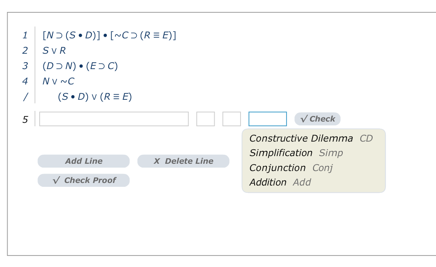The image size is (436, 267).
Task: Click the conclusion line marked with slash
Action: click(94, 97)
